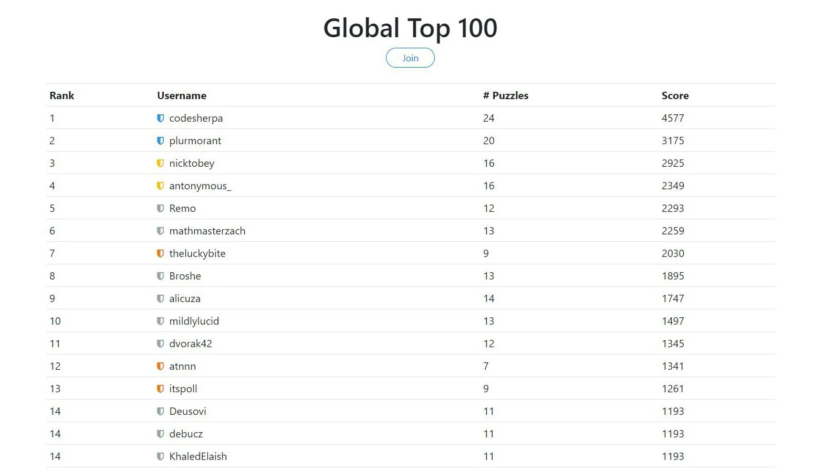Open alicuza's profile
The width and height of the screenshot is (814, 472).
tap(185, 298)
